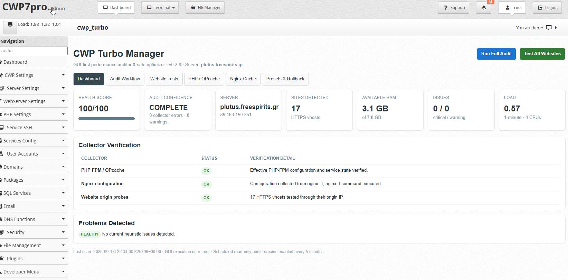
Task: Expand WebServer Settings menu
Action: point(34,101)
